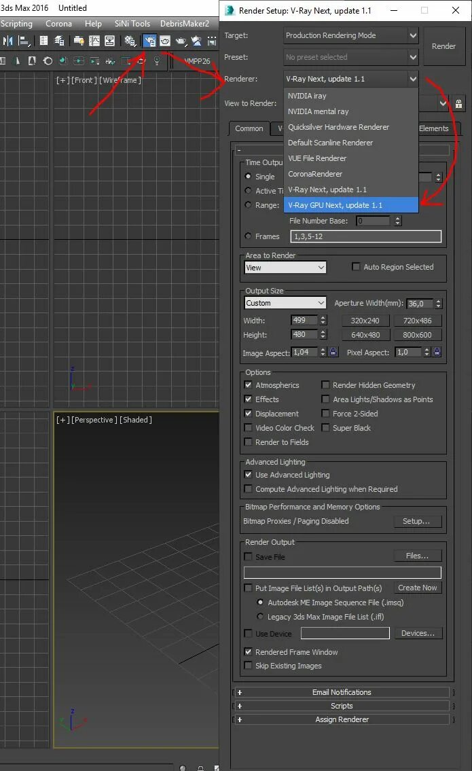
Task: Enable Skip Existing Images checkbox
Action: 249,665
